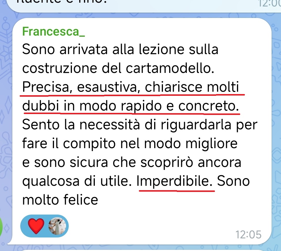Open the green sender avatar at bubble corner
Image resolution: width=281 pixels, height=251 pixels.
tap(1, 227)
